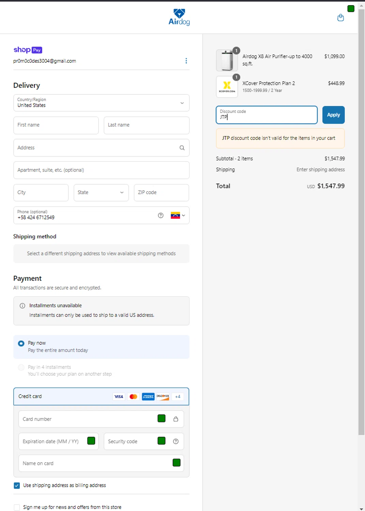
Task: Open the Shop Pay account options menu
Action: 186,61
